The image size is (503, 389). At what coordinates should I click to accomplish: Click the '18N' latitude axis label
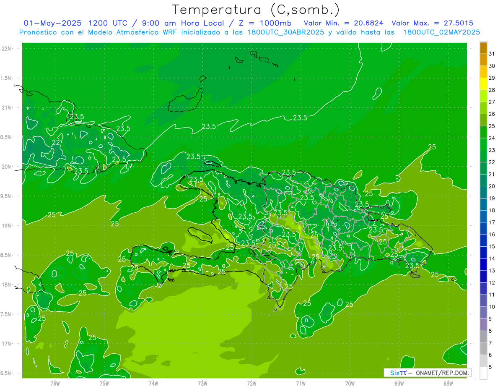click(x=6, y=285)
